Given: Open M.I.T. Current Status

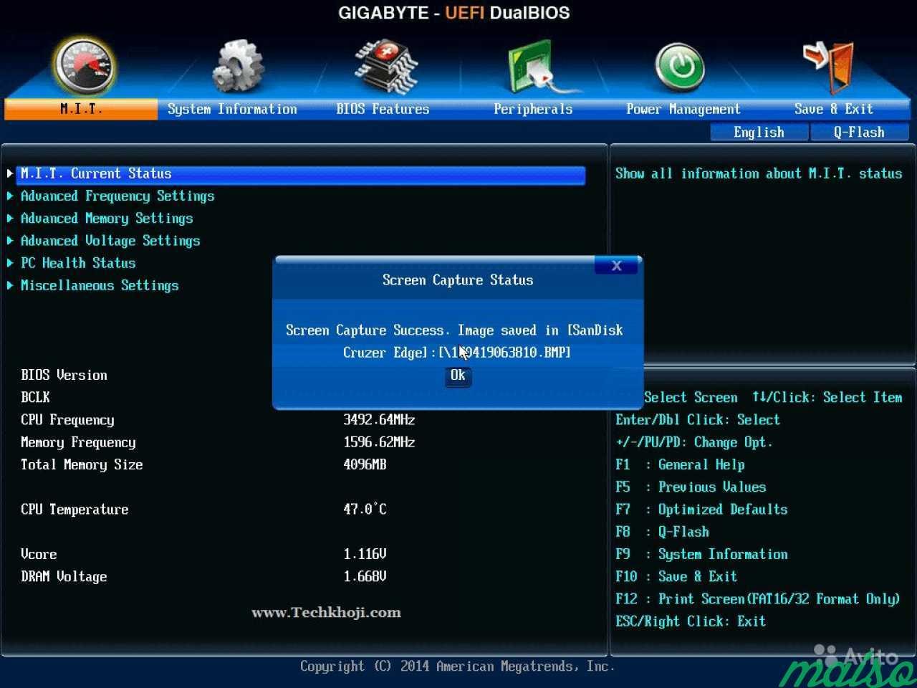Looking at the screenshot, I should pos(301,173).
